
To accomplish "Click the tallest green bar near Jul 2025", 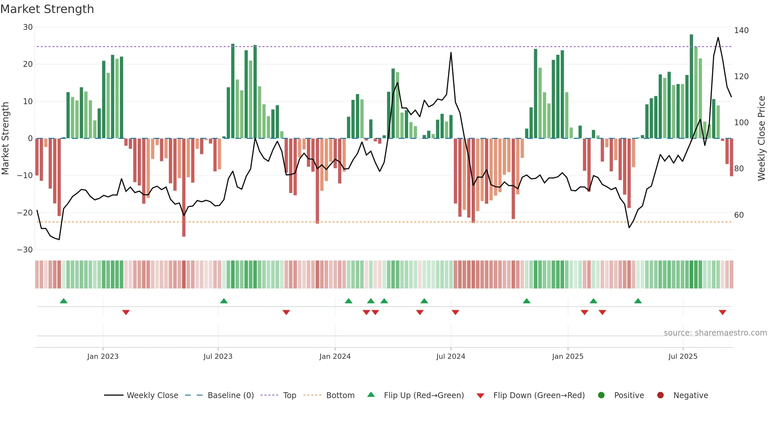I will click(x=691, y=86).
